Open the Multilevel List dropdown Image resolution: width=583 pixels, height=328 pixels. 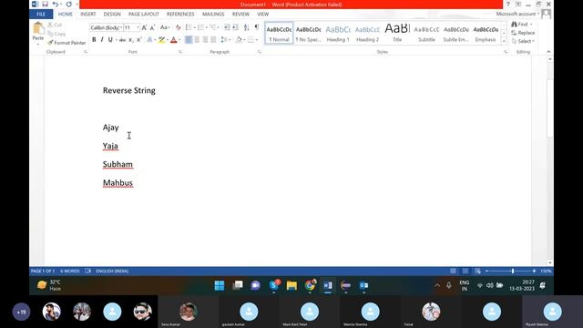(219, 27)
